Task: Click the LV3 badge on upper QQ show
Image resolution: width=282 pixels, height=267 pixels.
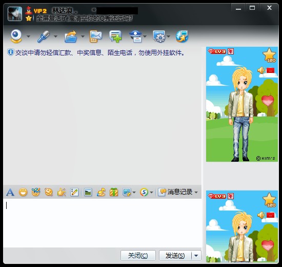Action: tap(217, 51)
